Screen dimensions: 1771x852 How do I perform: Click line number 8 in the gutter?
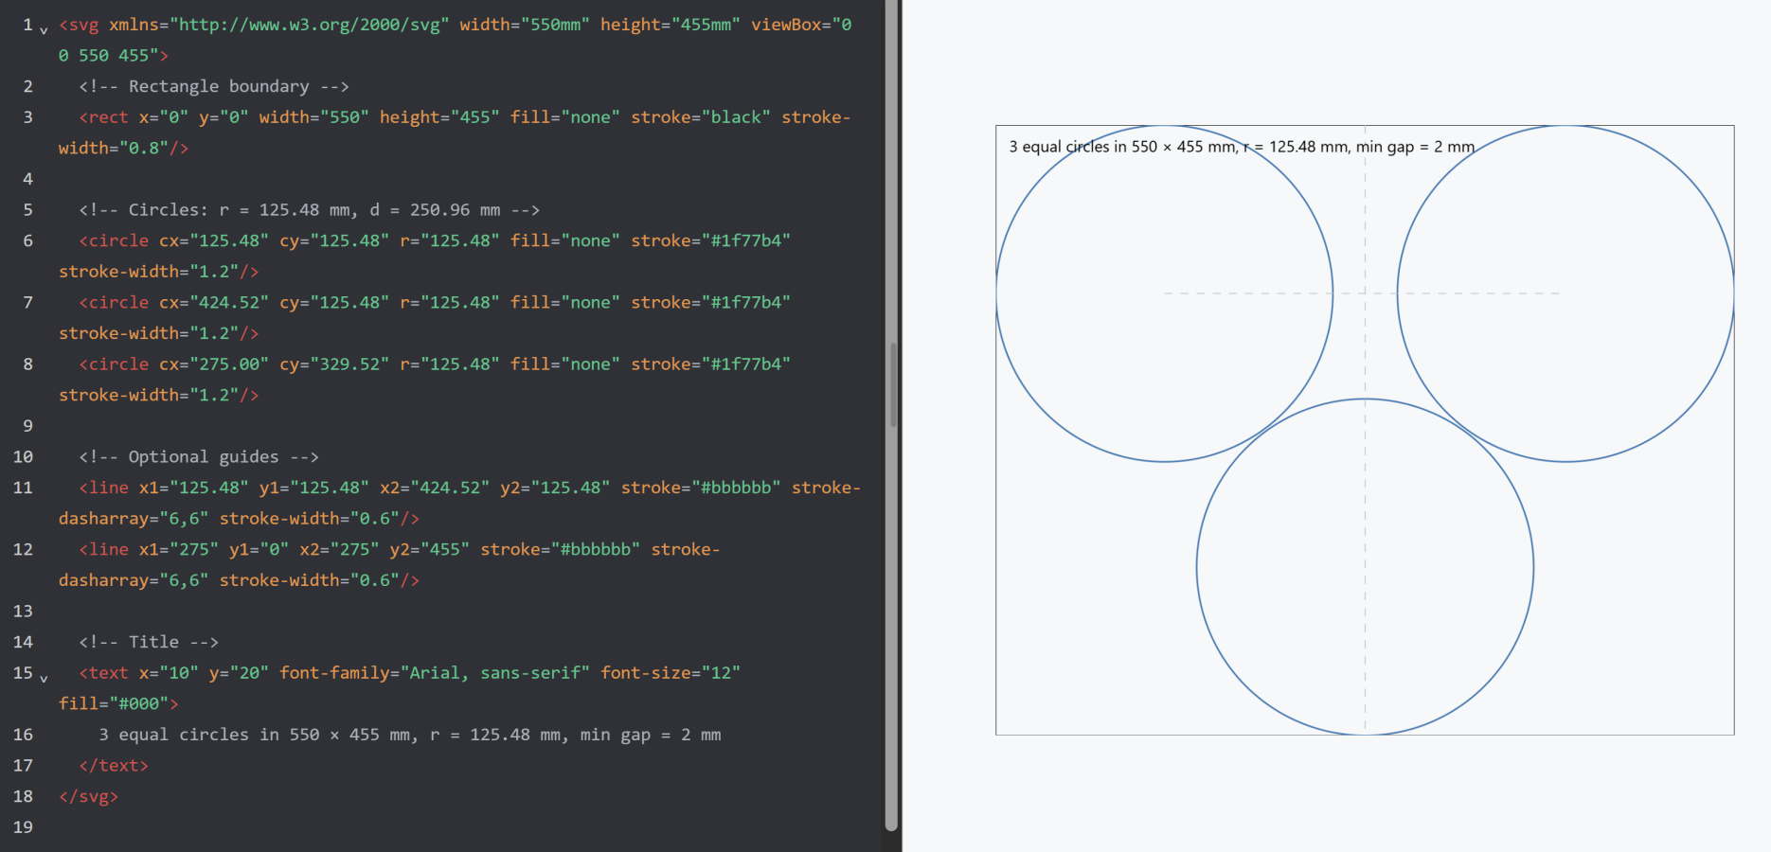(x=27, y=364)
